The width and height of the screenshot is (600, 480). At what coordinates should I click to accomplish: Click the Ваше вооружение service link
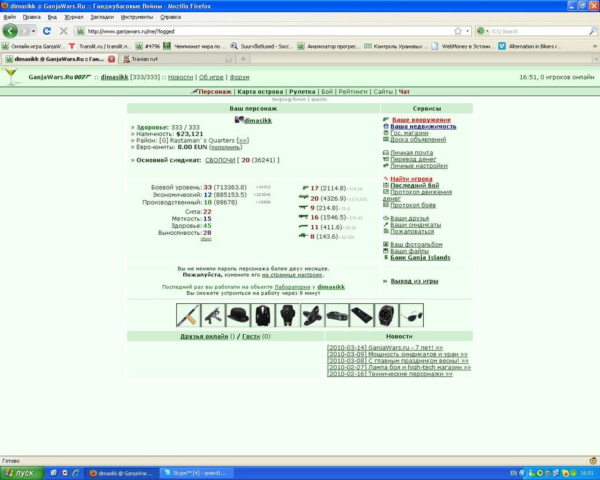pyautogui.click(x=421, y=120)
